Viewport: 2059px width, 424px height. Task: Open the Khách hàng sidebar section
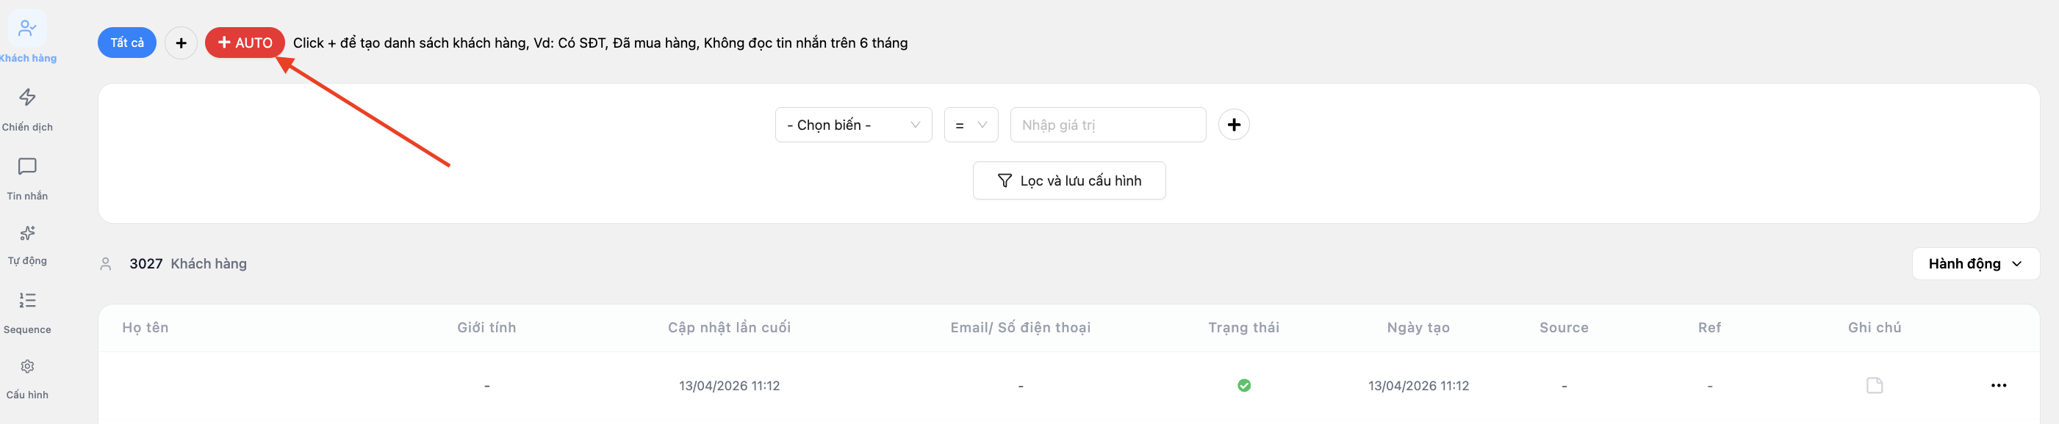pyautogui.click(x=27, y=37)
